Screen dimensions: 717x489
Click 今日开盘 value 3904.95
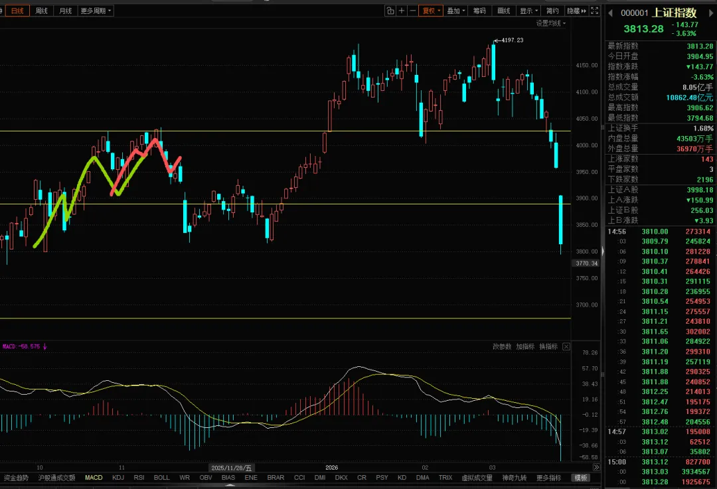(x=700, y=56)
